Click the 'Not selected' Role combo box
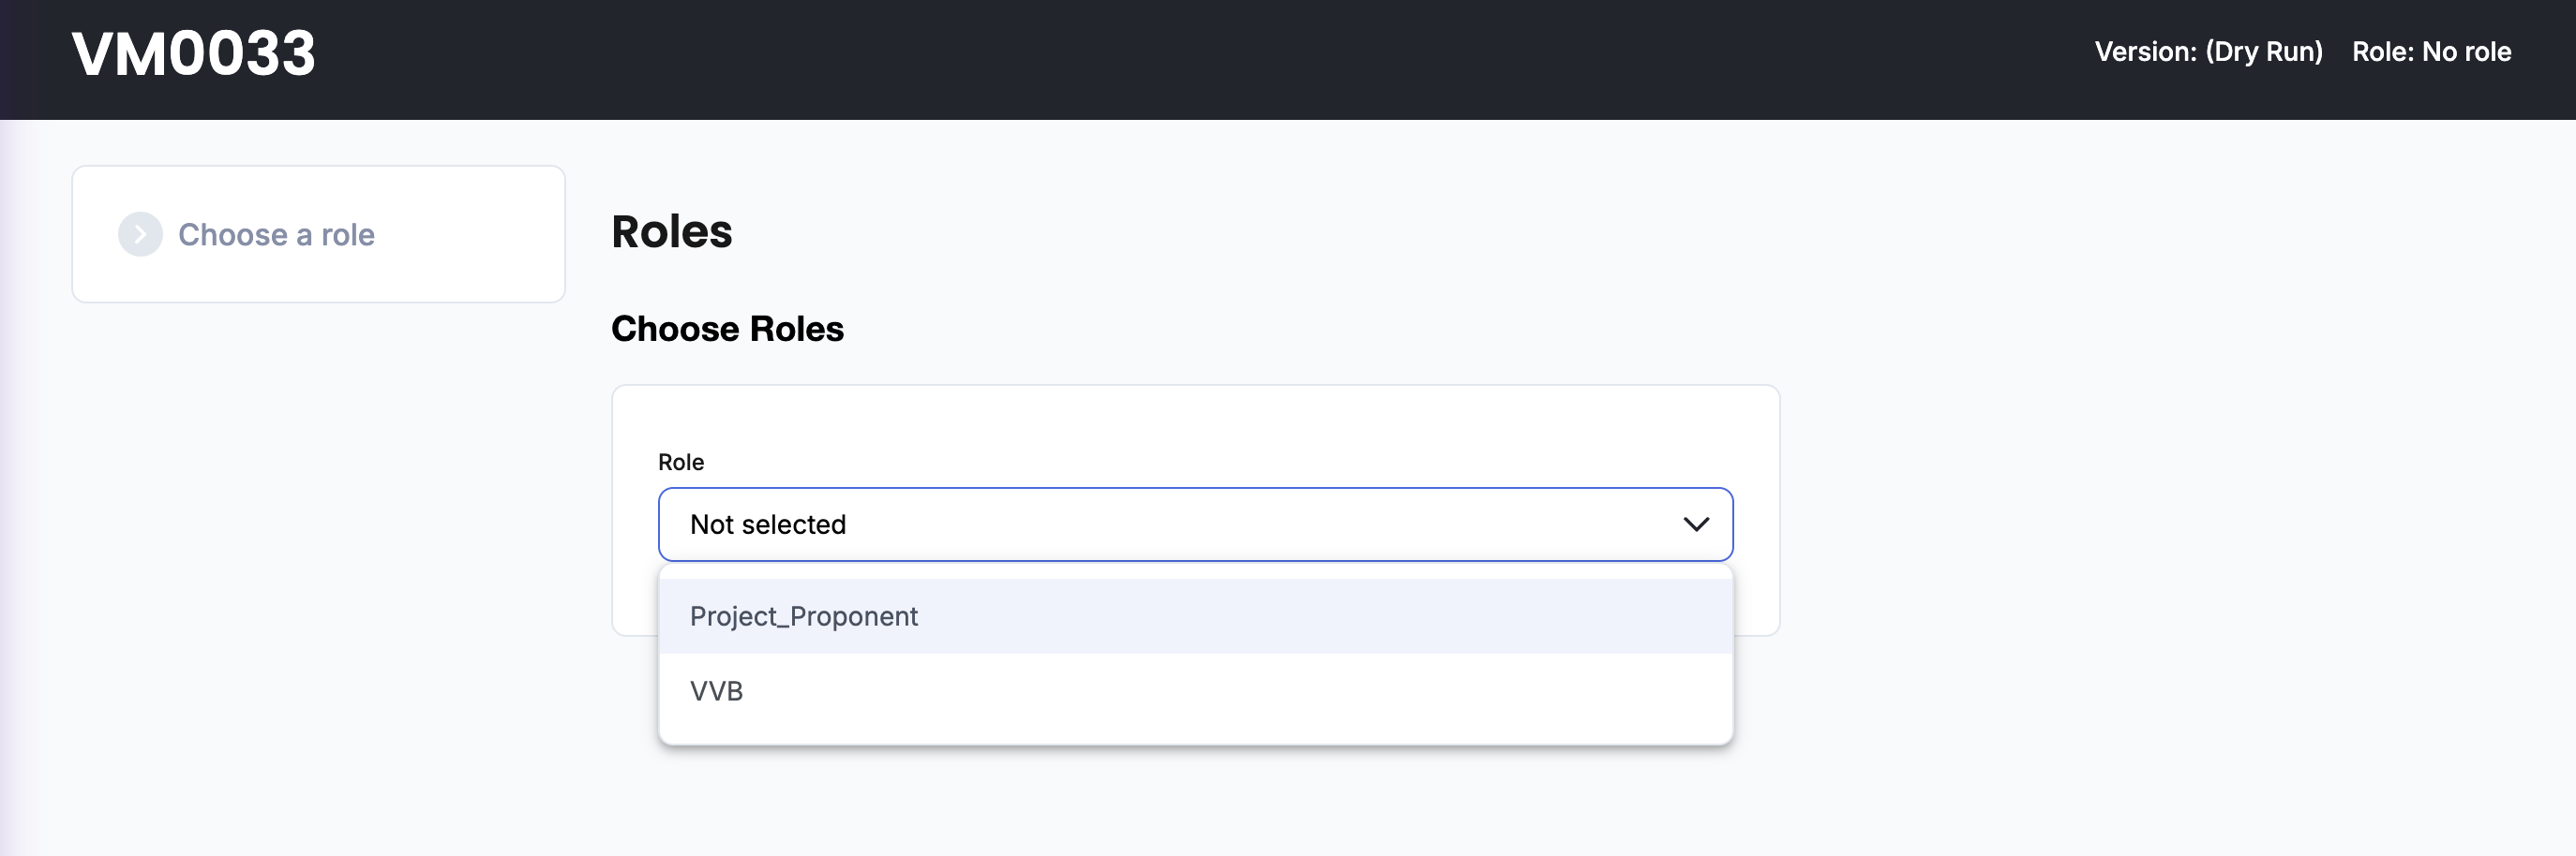Screen dimensions: 2576x856 [1150, 524]
